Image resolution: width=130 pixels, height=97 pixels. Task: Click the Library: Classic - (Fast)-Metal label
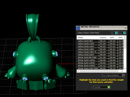pyautogui.click(x=88, y=33)
